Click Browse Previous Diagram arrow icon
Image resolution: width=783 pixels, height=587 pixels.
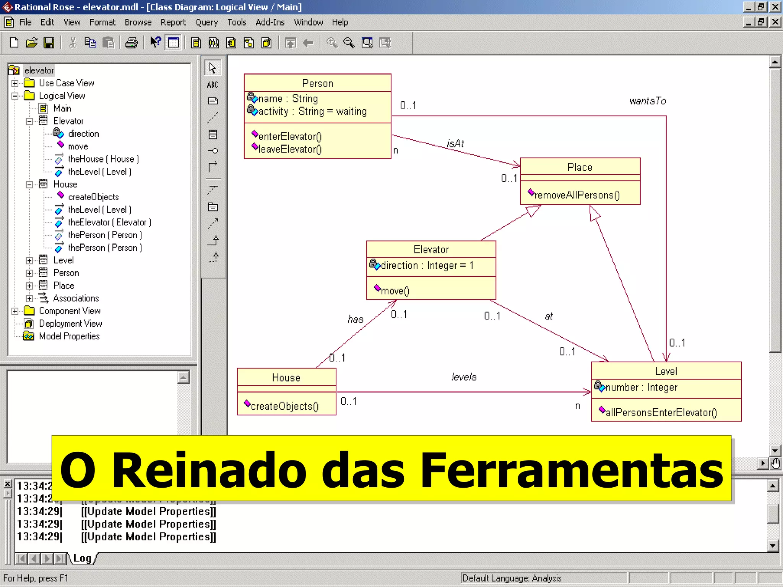click(308, 43)
